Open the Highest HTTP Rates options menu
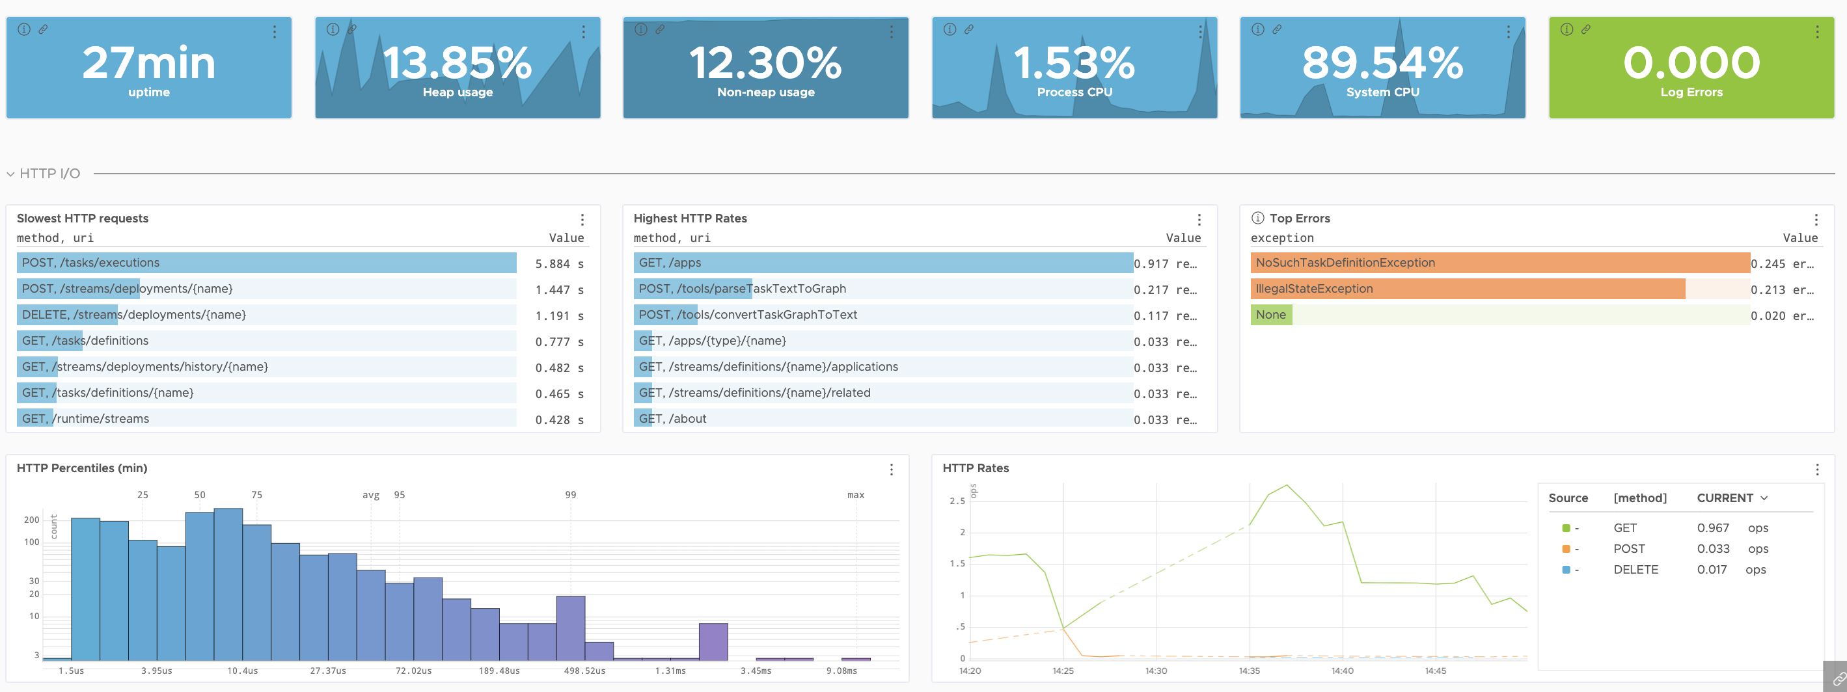 tap(1199, 219)
